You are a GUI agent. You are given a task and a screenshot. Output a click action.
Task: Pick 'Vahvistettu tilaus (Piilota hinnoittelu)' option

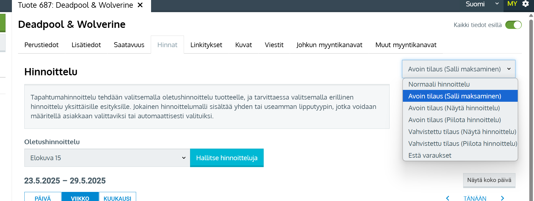[462, 143]
